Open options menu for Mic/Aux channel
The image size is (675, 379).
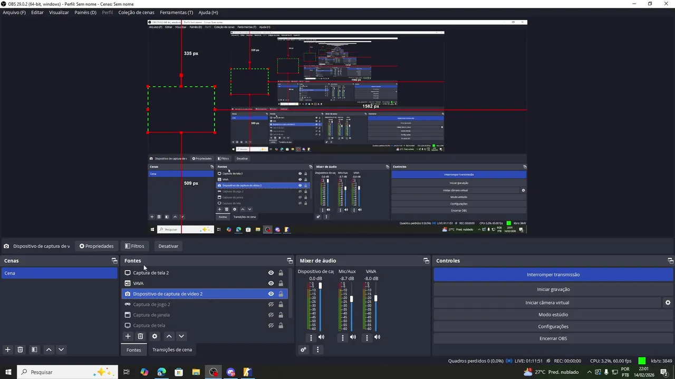coord(343,337)
